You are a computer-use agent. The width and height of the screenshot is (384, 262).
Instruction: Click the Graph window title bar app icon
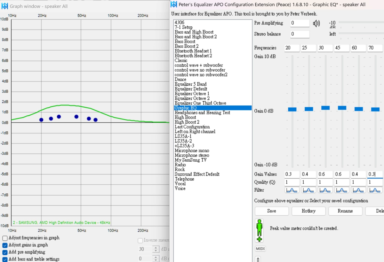coord(5,6)
